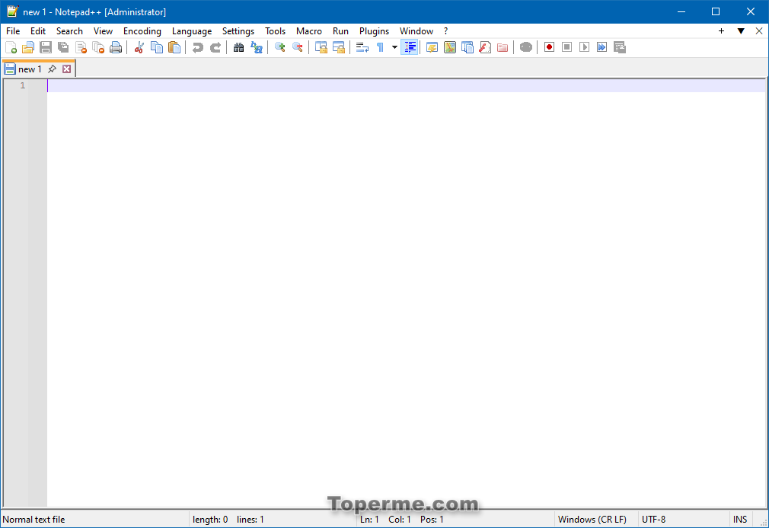Open the Macro menu
The height and width of the screenshot is (528, 769).
309,31
